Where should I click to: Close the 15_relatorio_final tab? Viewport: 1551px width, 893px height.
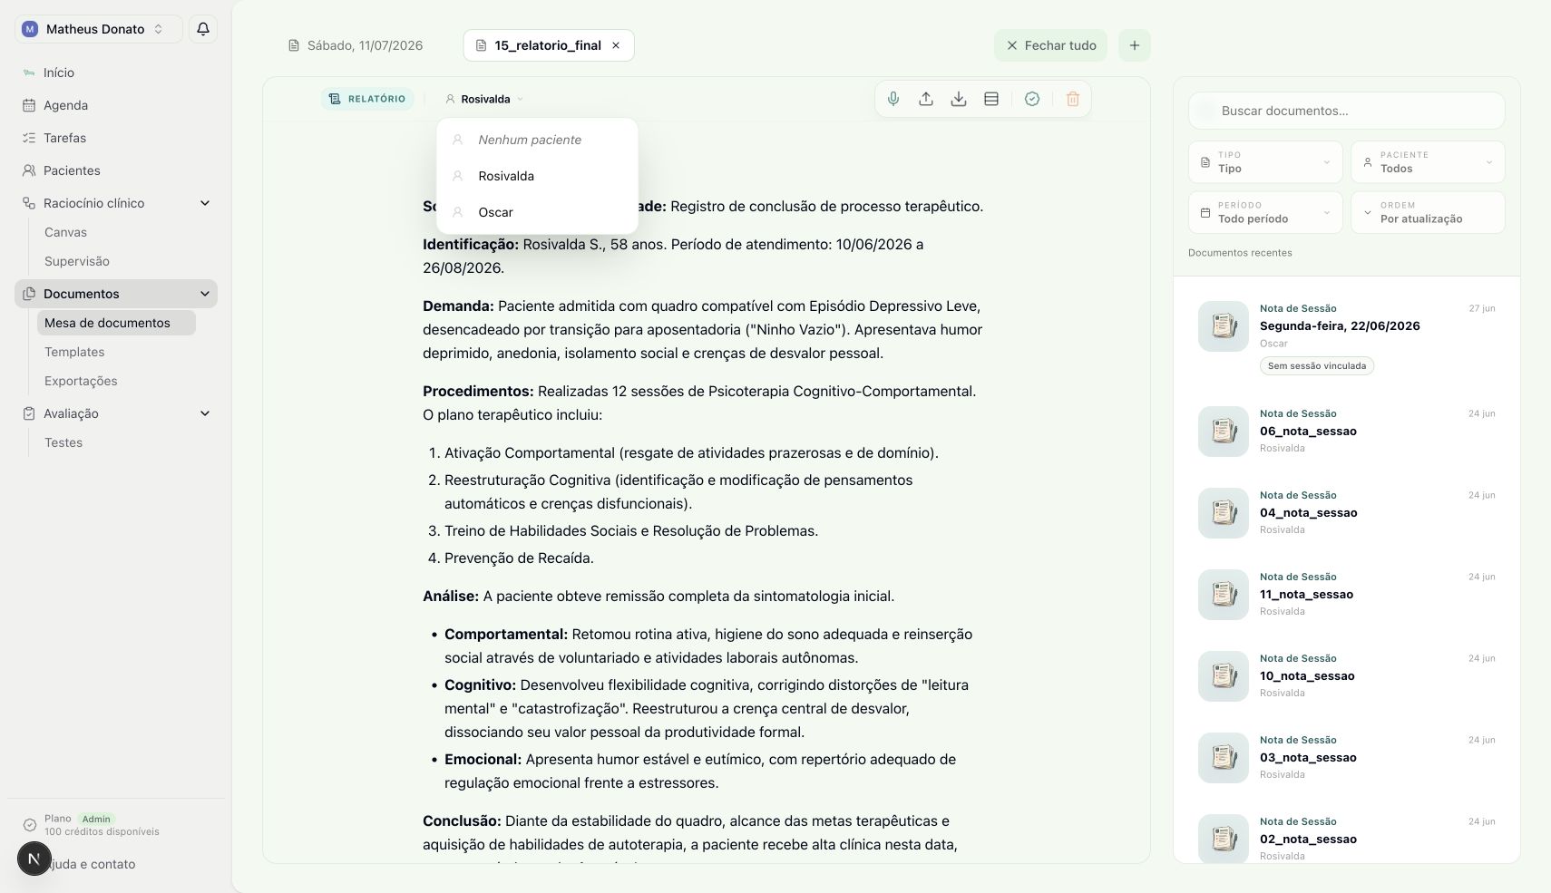click(x=616, y=45)
